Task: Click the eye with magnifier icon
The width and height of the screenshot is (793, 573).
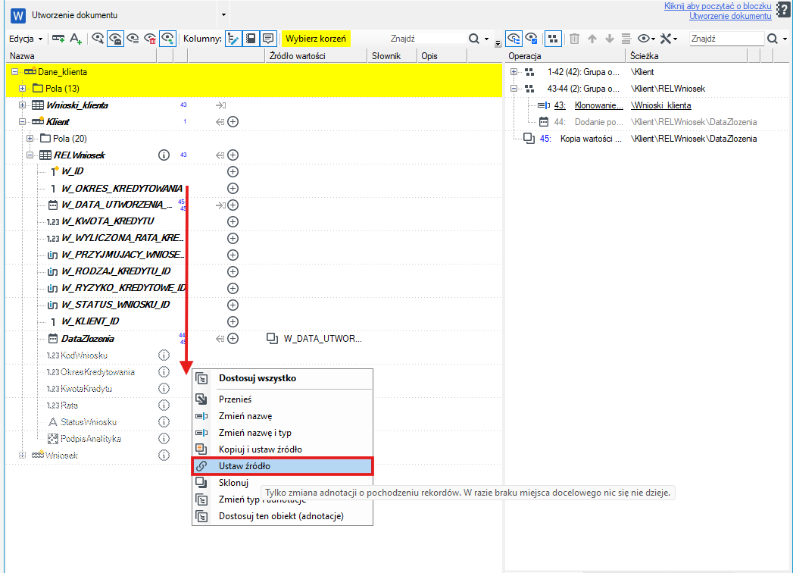Action: click(98, 39)
